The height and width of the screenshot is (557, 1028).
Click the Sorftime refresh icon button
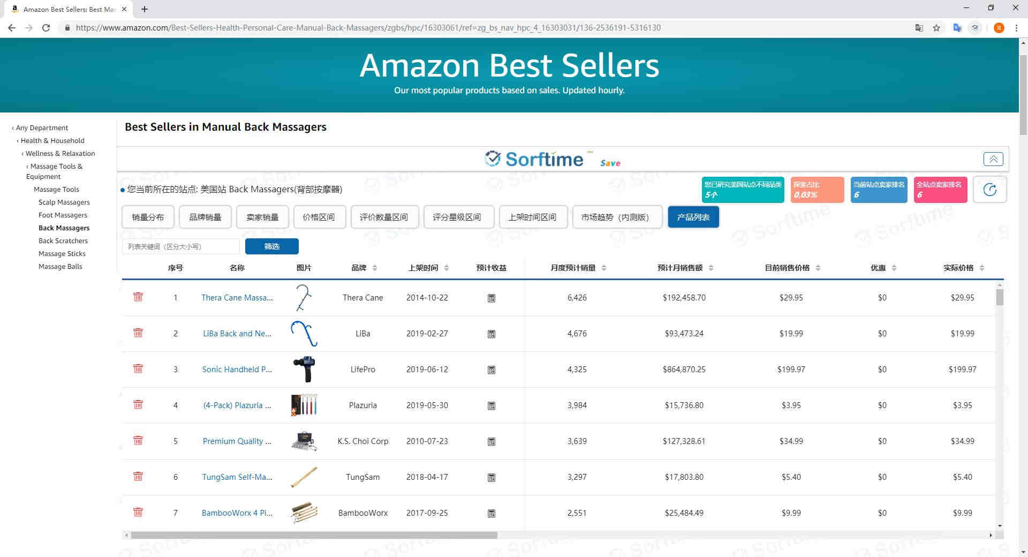990,190
